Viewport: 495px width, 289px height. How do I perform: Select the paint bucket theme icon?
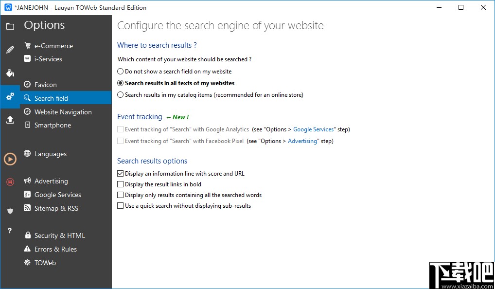[10, 73]
